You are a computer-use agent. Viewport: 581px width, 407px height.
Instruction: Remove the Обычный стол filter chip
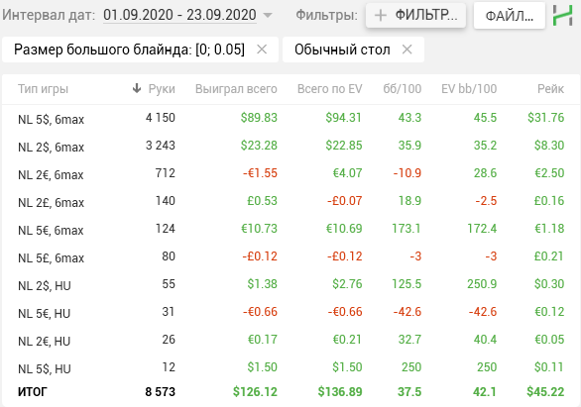coord(407,50)
